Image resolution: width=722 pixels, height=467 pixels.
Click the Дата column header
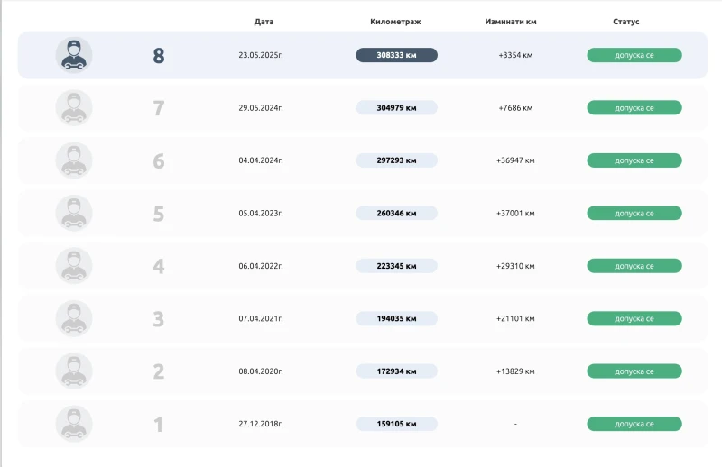264,21
